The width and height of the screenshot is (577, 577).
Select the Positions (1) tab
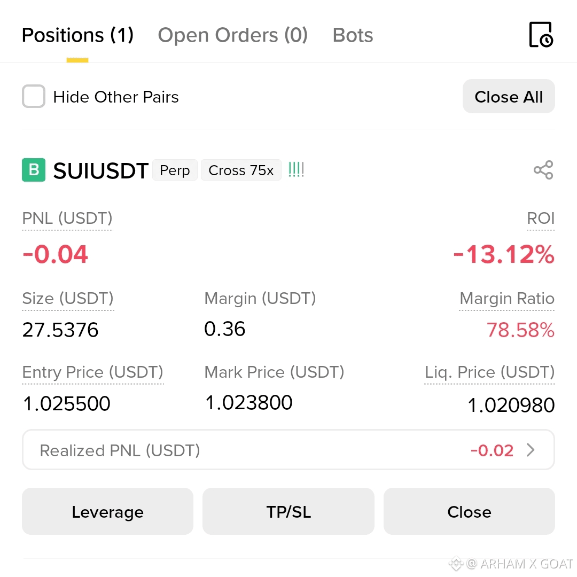tap(77, 35)
